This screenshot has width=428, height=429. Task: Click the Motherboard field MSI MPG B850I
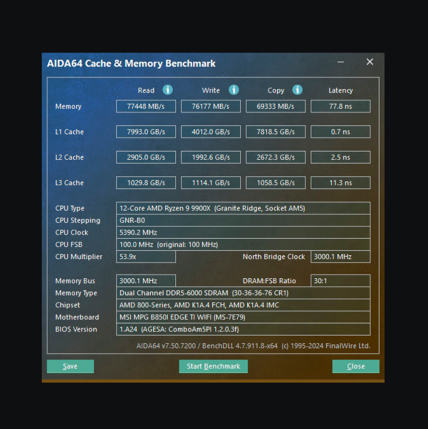coord(243,317)
